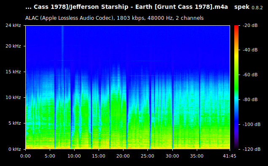Click the '35:00' time axis label
The image size is (268, 166).
click(x=197, y=156)
